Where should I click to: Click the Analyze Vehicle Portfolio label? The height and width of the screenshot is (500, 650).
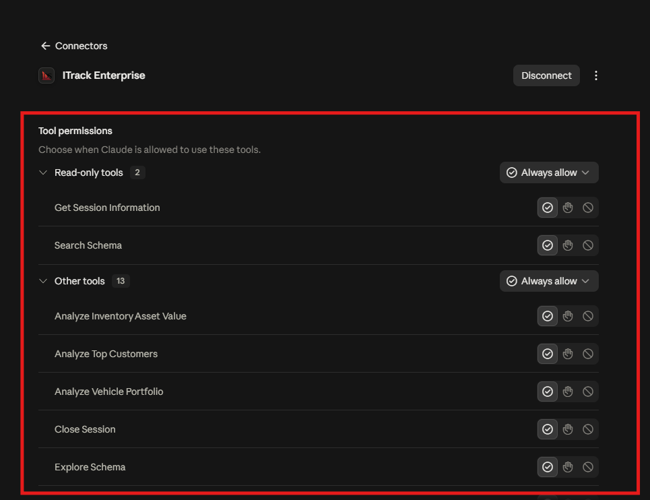click(x=109, y=392)
